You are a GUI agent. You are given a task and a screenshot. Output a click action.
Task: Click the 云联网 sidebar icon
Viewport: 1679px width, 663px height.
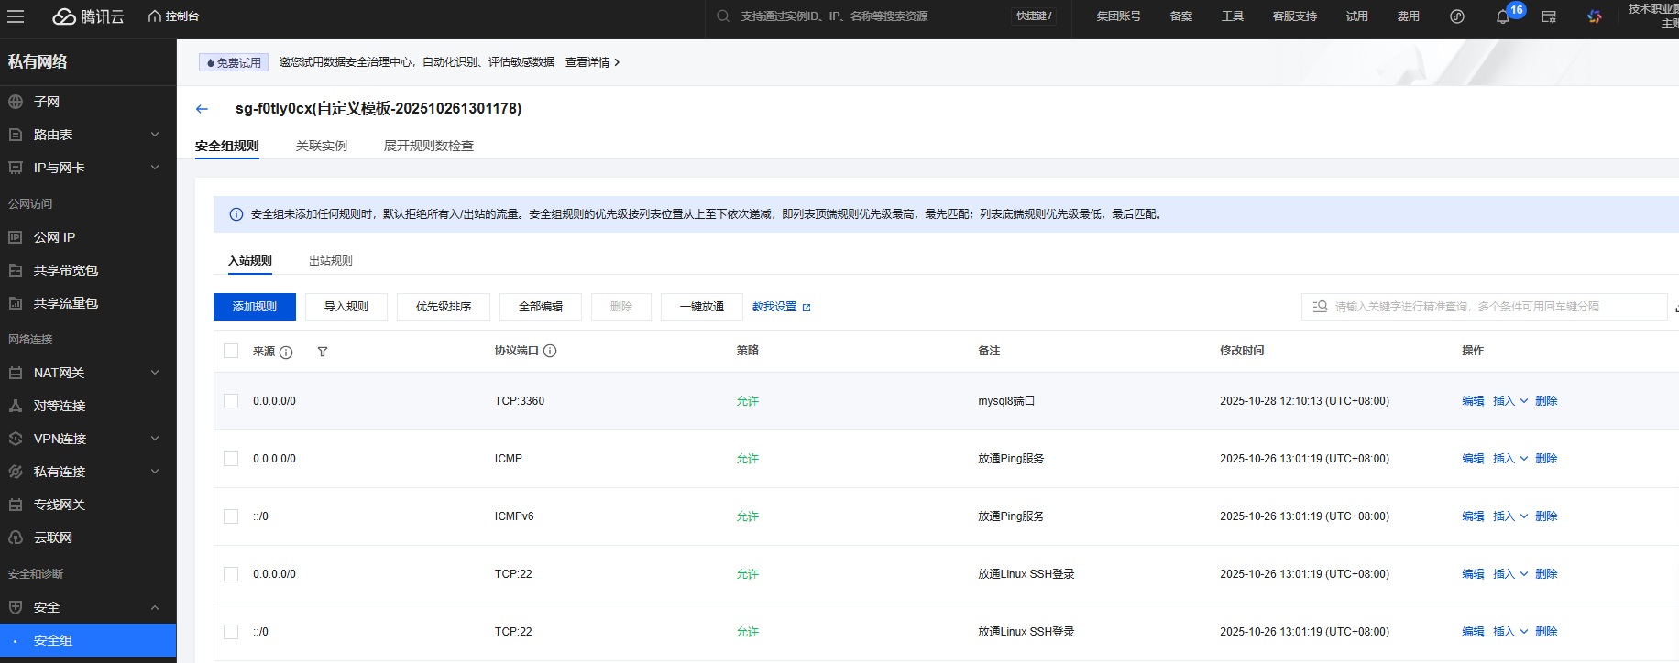[x=16, y=538]
